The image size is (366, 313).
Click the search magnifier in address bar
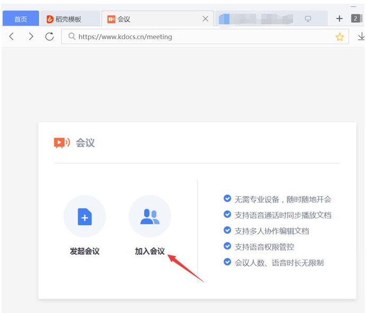(72, 36)
